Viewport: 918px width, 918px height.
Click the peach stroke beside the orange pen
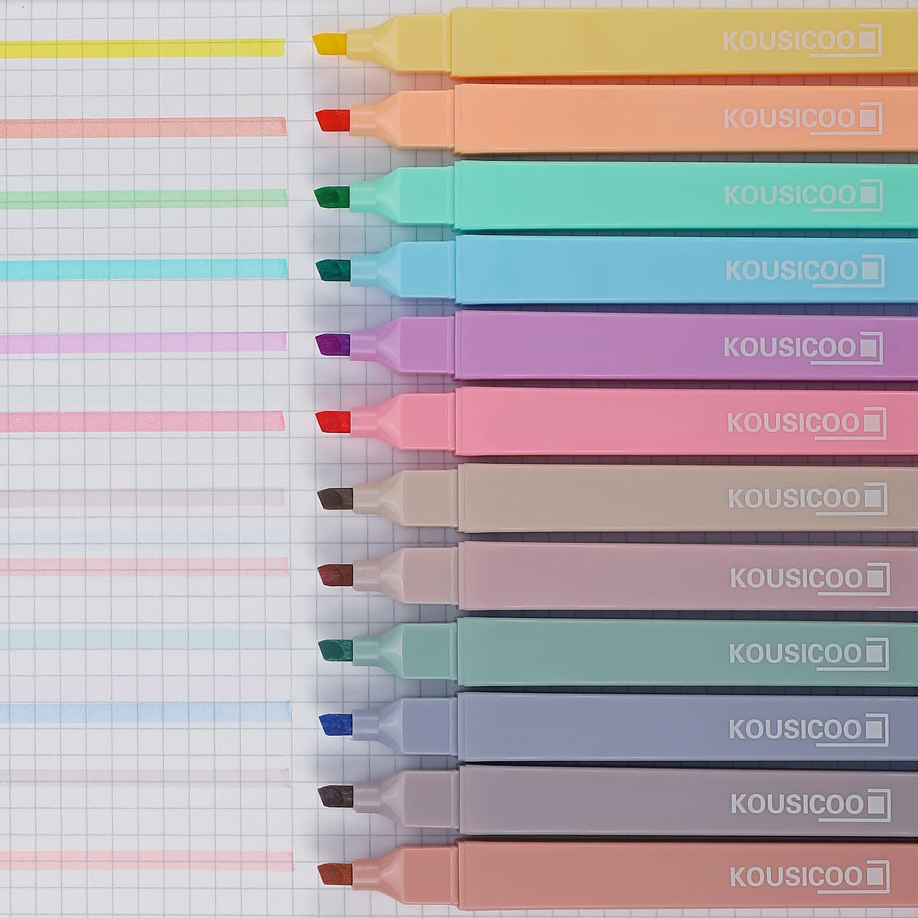[143, 127]
